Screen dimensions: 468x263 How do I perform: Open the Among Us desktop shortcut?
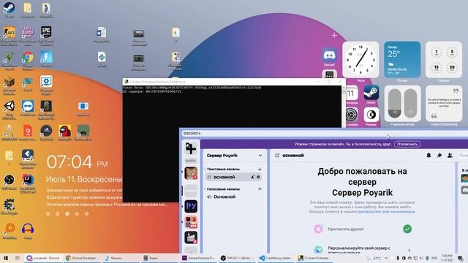(x=65, y=132)
